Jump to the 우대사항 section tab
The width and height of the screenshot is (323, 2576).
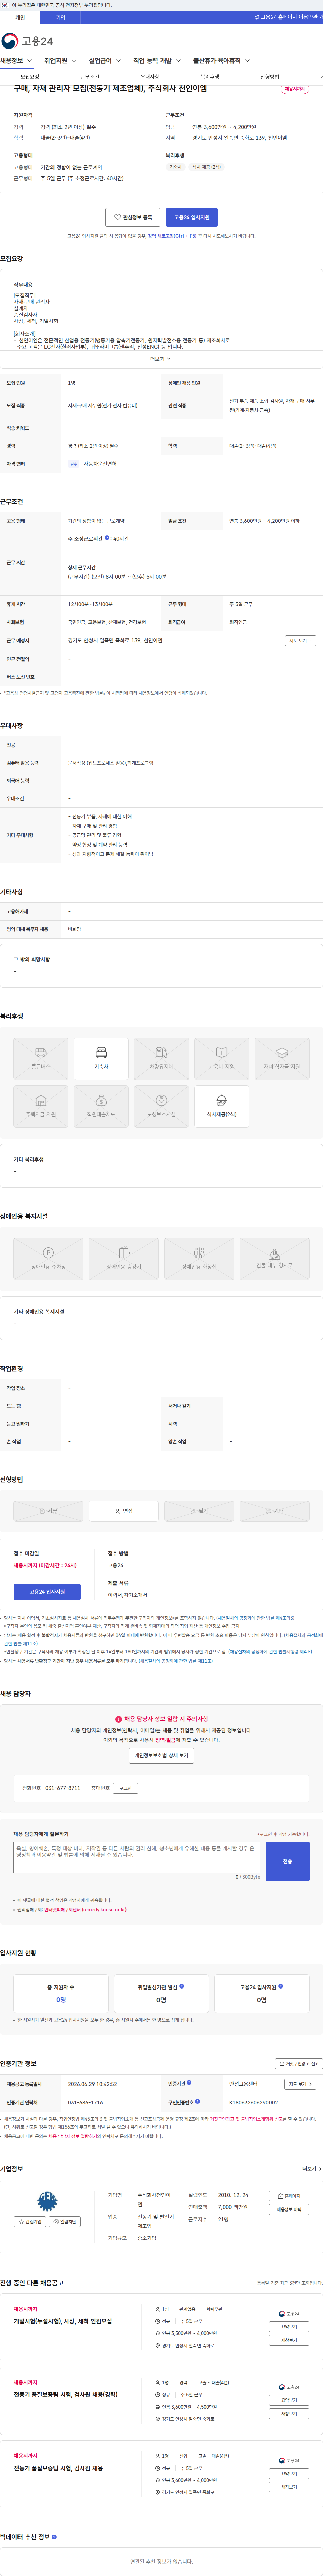[x=150, y=77]
